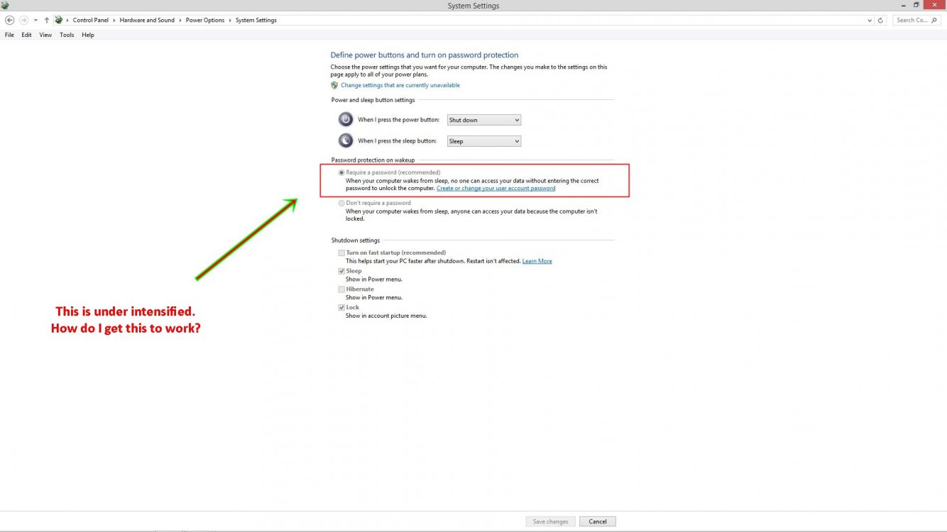The width and height of the screenshot is (947, 532).
Task: Click the Cancel button
Action: (x=598, y=521)
